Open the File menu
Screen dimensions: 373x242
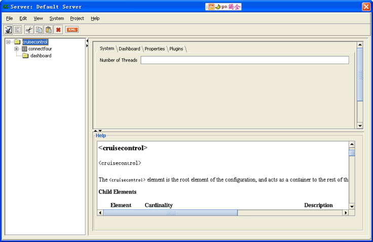pyautogui.click(x=10, y=18)
